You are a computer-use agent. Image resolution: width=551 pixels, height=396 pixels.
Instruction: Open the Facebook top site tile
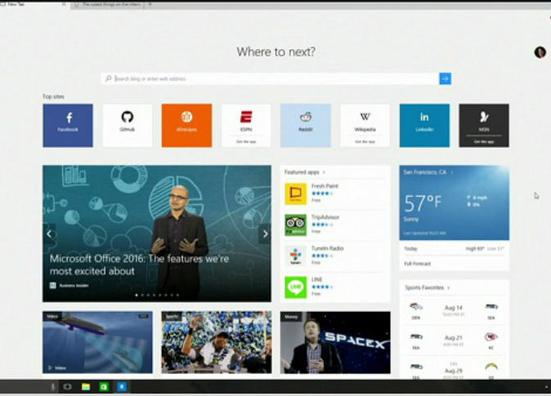[x=68, y=125]
